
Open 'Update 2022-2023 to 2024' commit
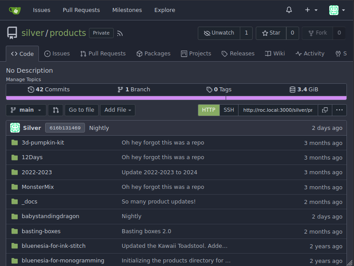point(159,172)
